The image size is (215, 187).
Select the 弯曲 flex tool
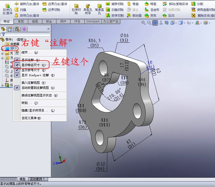pyautogui.click(x=133, y=4)
